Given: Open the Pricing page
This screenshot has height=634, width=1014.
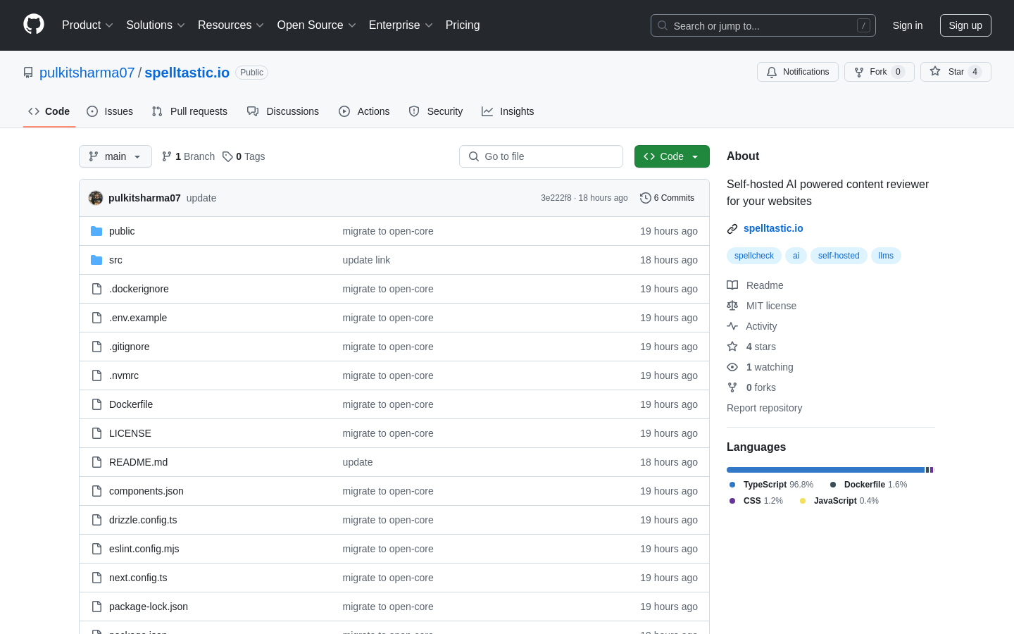Looking at the screenshot, I should tap(463, 25).
